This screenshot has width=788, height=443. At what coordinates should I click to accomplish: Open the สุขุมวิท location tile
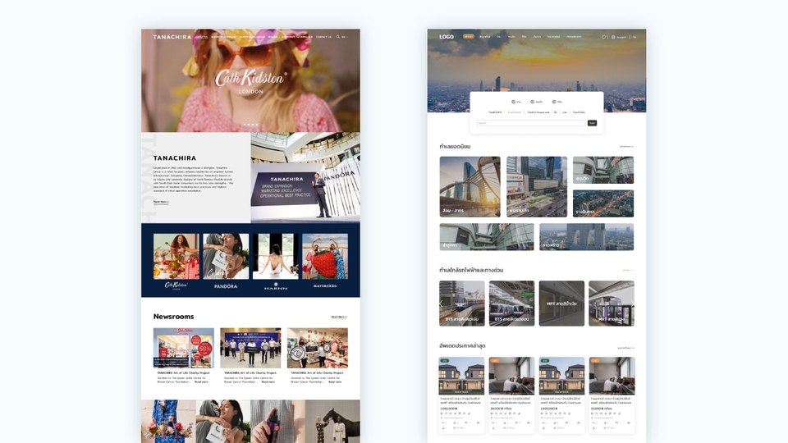point(603,170)
